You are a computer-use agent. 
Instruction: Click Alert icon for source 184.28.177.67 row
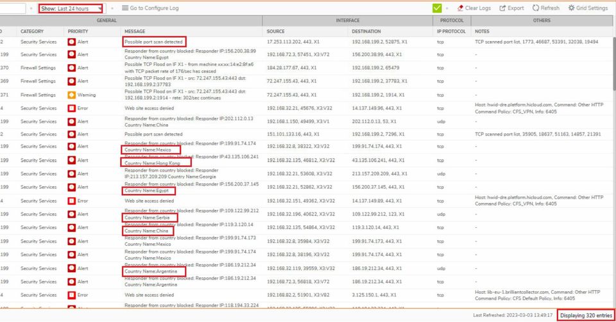71,68
